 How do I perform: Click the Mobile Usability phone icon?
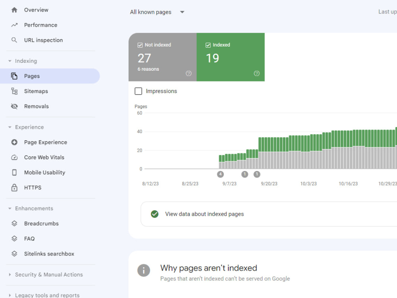pos(14,172)
